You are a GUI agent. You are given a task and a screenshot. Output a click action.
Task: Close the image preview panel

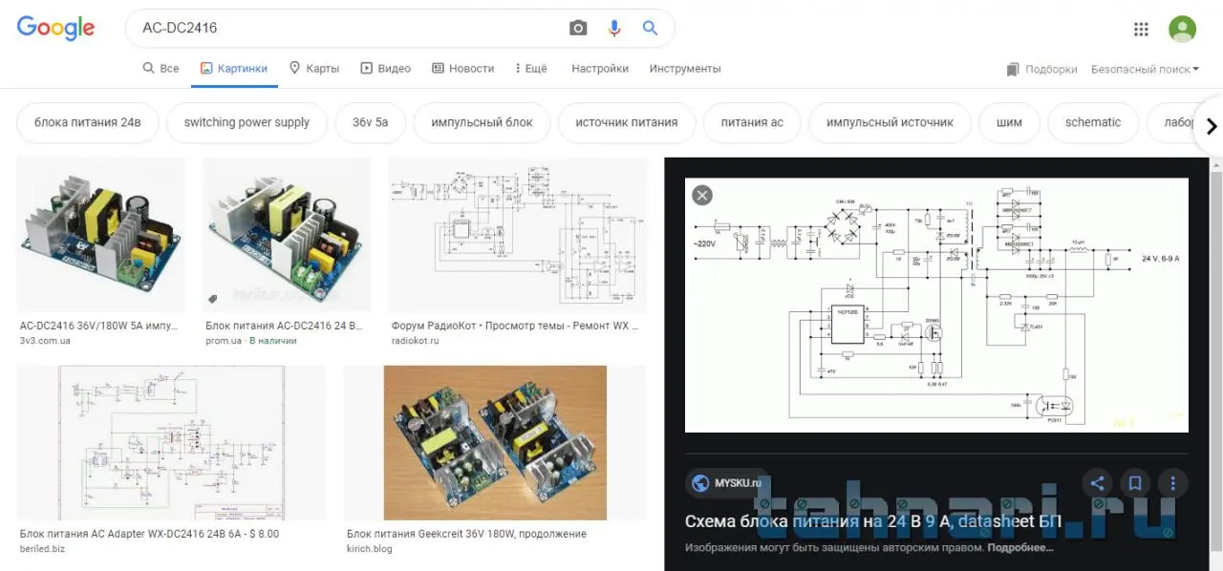[x=702, y=195]
